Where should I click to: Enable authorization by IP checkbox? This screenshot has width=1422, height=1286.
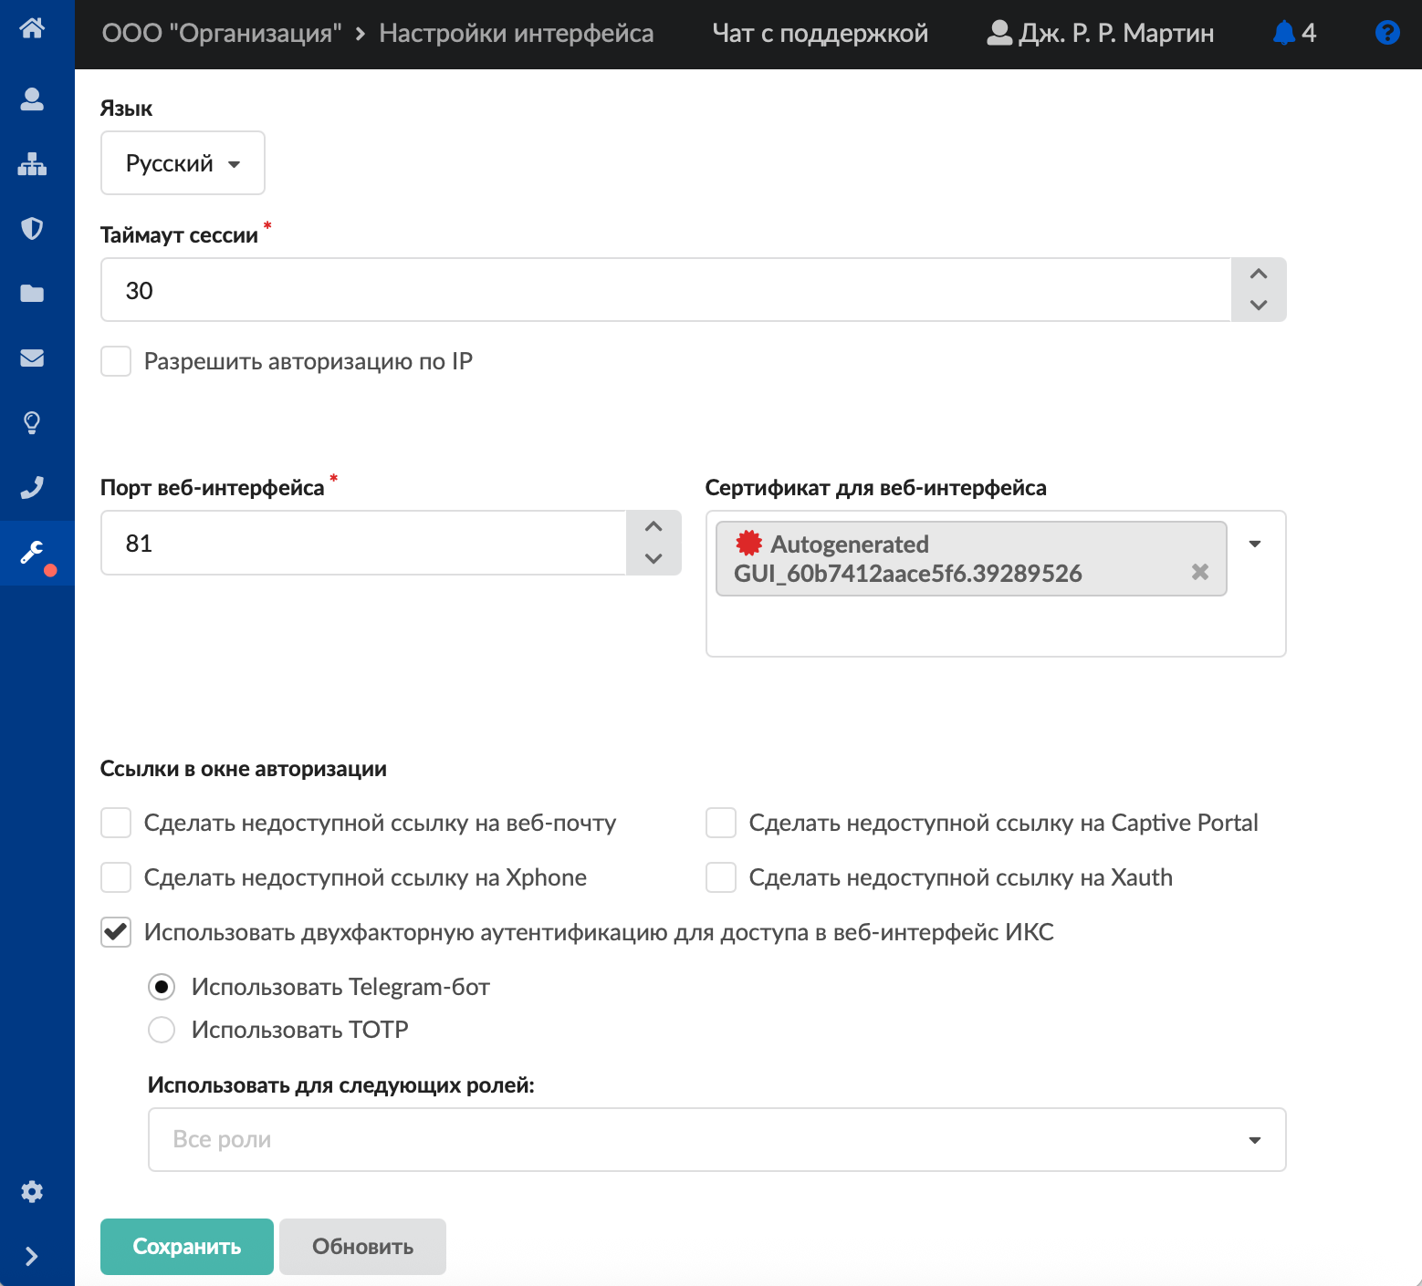point(116,361)
